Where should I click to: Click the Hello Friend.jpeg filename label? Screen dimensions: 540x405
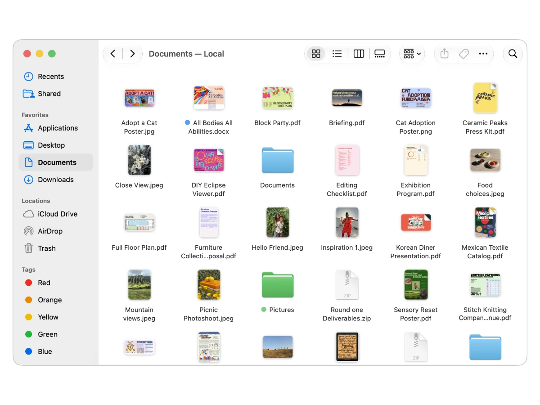tap(278, 247)
